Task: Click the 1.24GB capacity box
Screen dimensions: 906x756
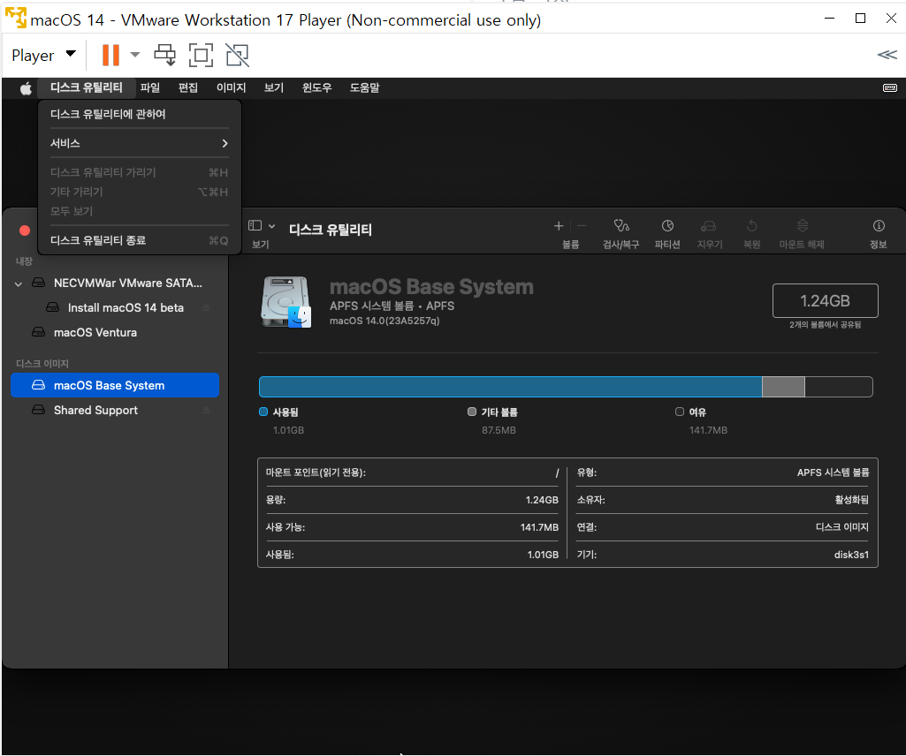Action: (x=825, y=301)
